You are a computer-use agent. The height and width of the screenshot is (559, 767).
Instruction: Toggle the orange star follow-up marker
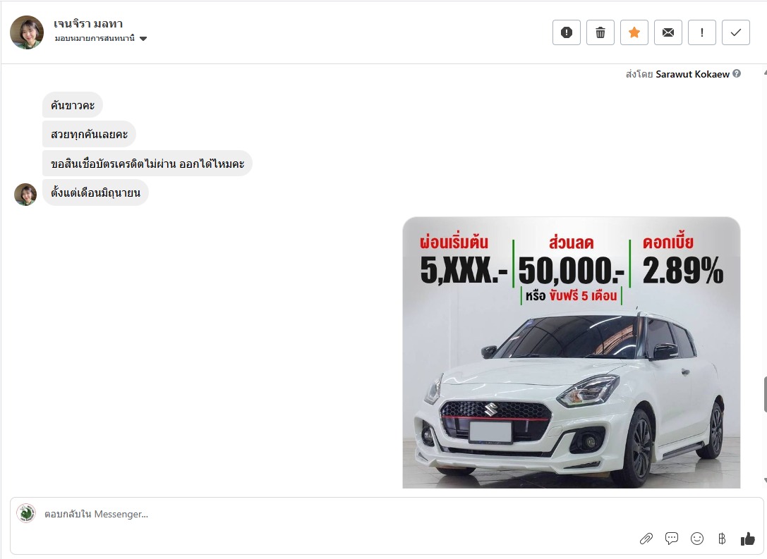point(634,32)
